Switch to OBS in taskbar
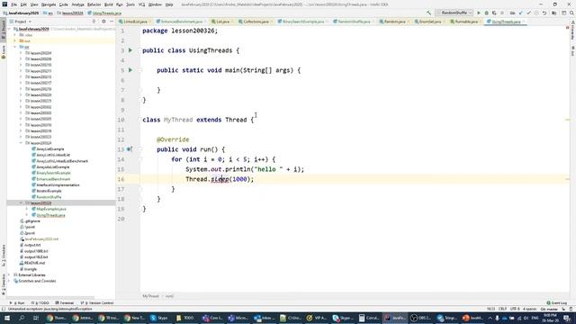Screen dimensions: 576x324 click(x=420, y=318)
